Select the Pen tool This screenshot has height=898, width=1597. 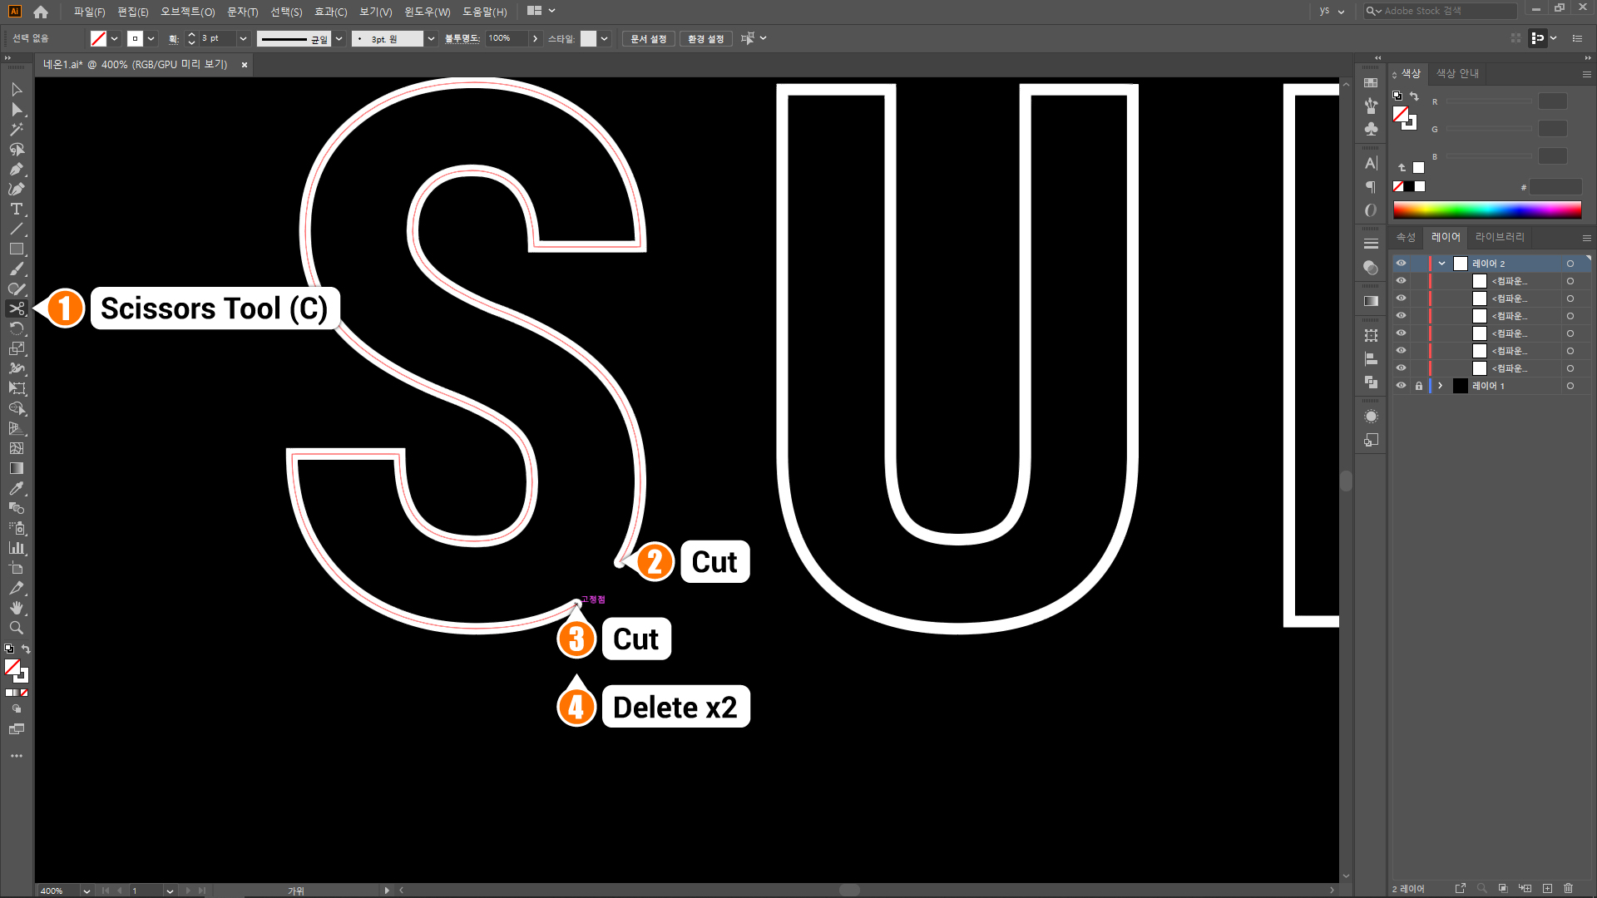tap(17, 169)
